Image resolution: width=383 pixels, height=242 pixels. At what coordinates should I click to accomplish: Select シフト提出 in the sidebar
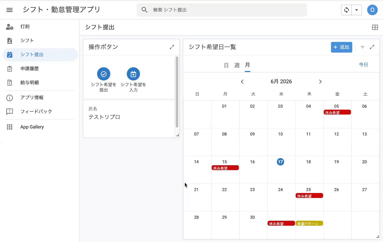coord(40,54)
